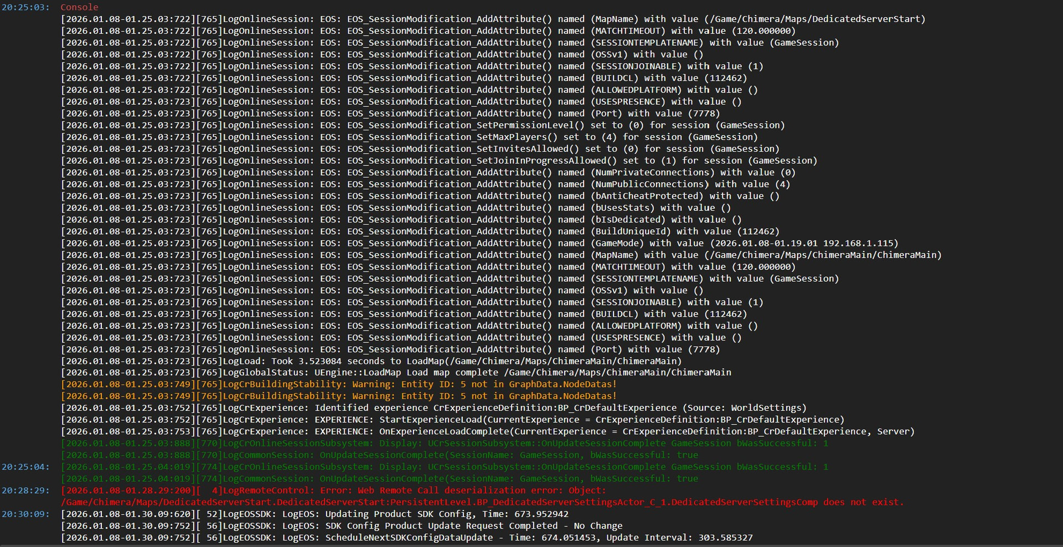
Task: Click the GameMode attribute log line
Action: 479,243
